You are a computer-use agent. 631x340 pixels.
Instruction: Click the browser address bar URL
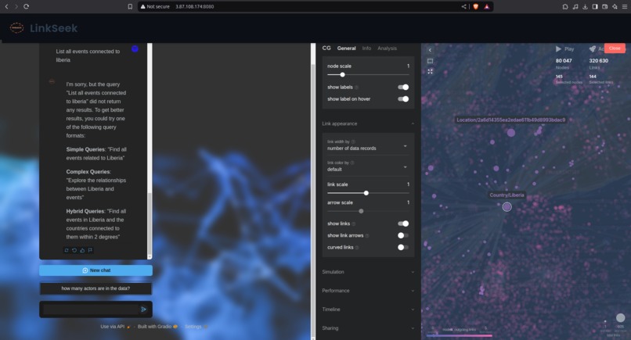pos(194,6)
